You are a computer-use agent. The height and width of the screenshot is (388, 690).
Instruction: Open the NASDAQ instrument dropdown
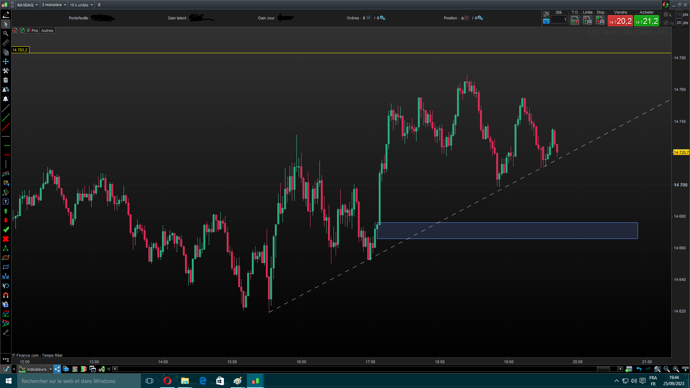coord(27,5)
